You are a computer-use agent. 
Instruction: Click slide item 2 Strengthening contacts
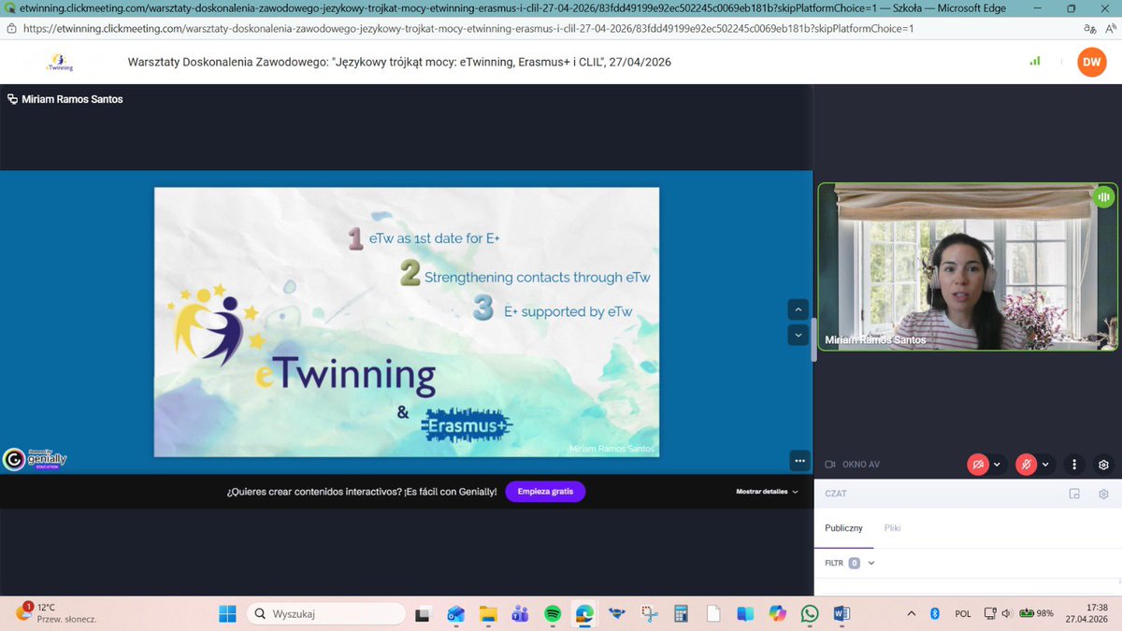coord(525,275)
